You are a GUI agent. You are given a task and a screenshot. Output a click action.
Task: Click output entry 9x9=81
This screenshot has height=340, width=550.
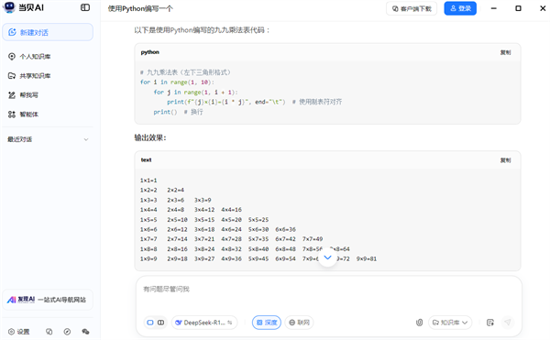pos(367,258)
